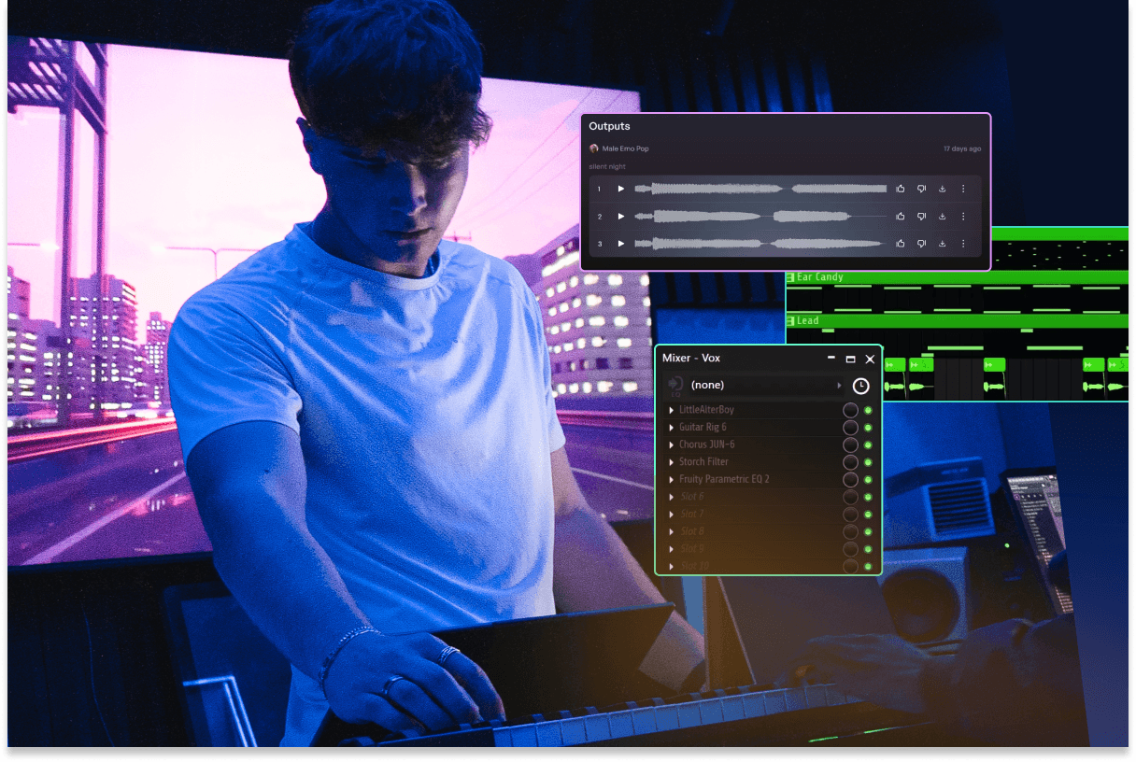
Task: Thumbs down output 3
Action: [921, 243]
